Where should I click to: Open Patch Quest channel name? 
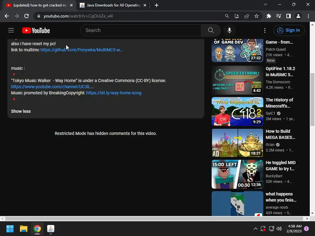point(276,49)
